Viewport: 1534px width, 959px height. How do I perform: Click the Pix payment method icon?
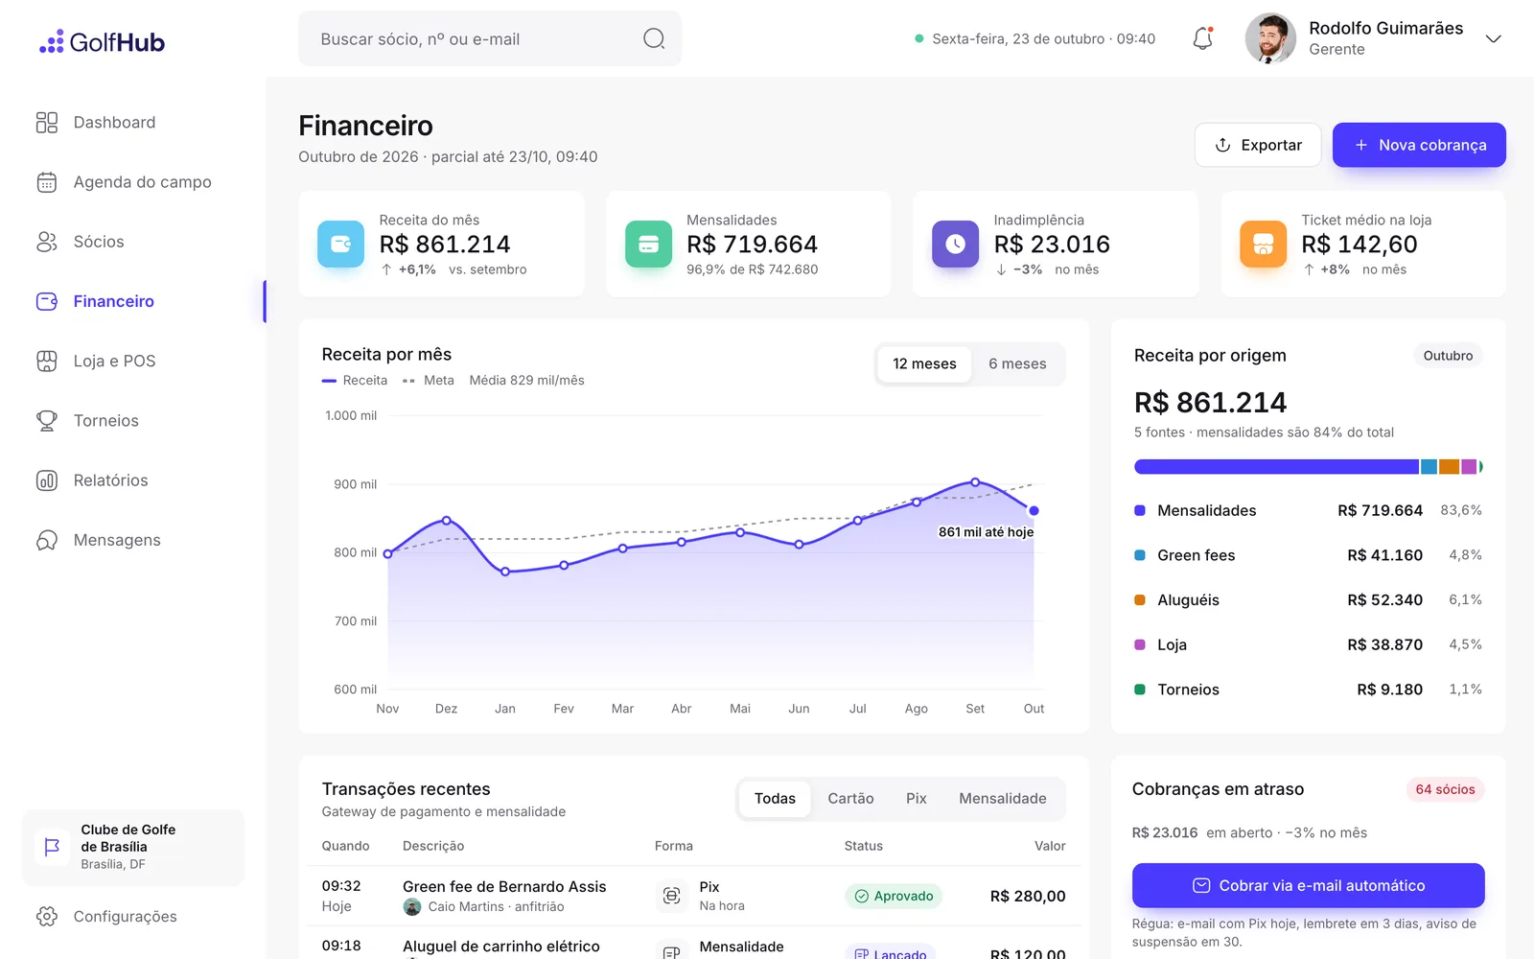672,896
